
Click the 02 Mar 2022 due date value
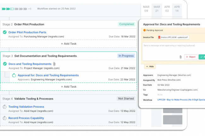pos(163,85)
